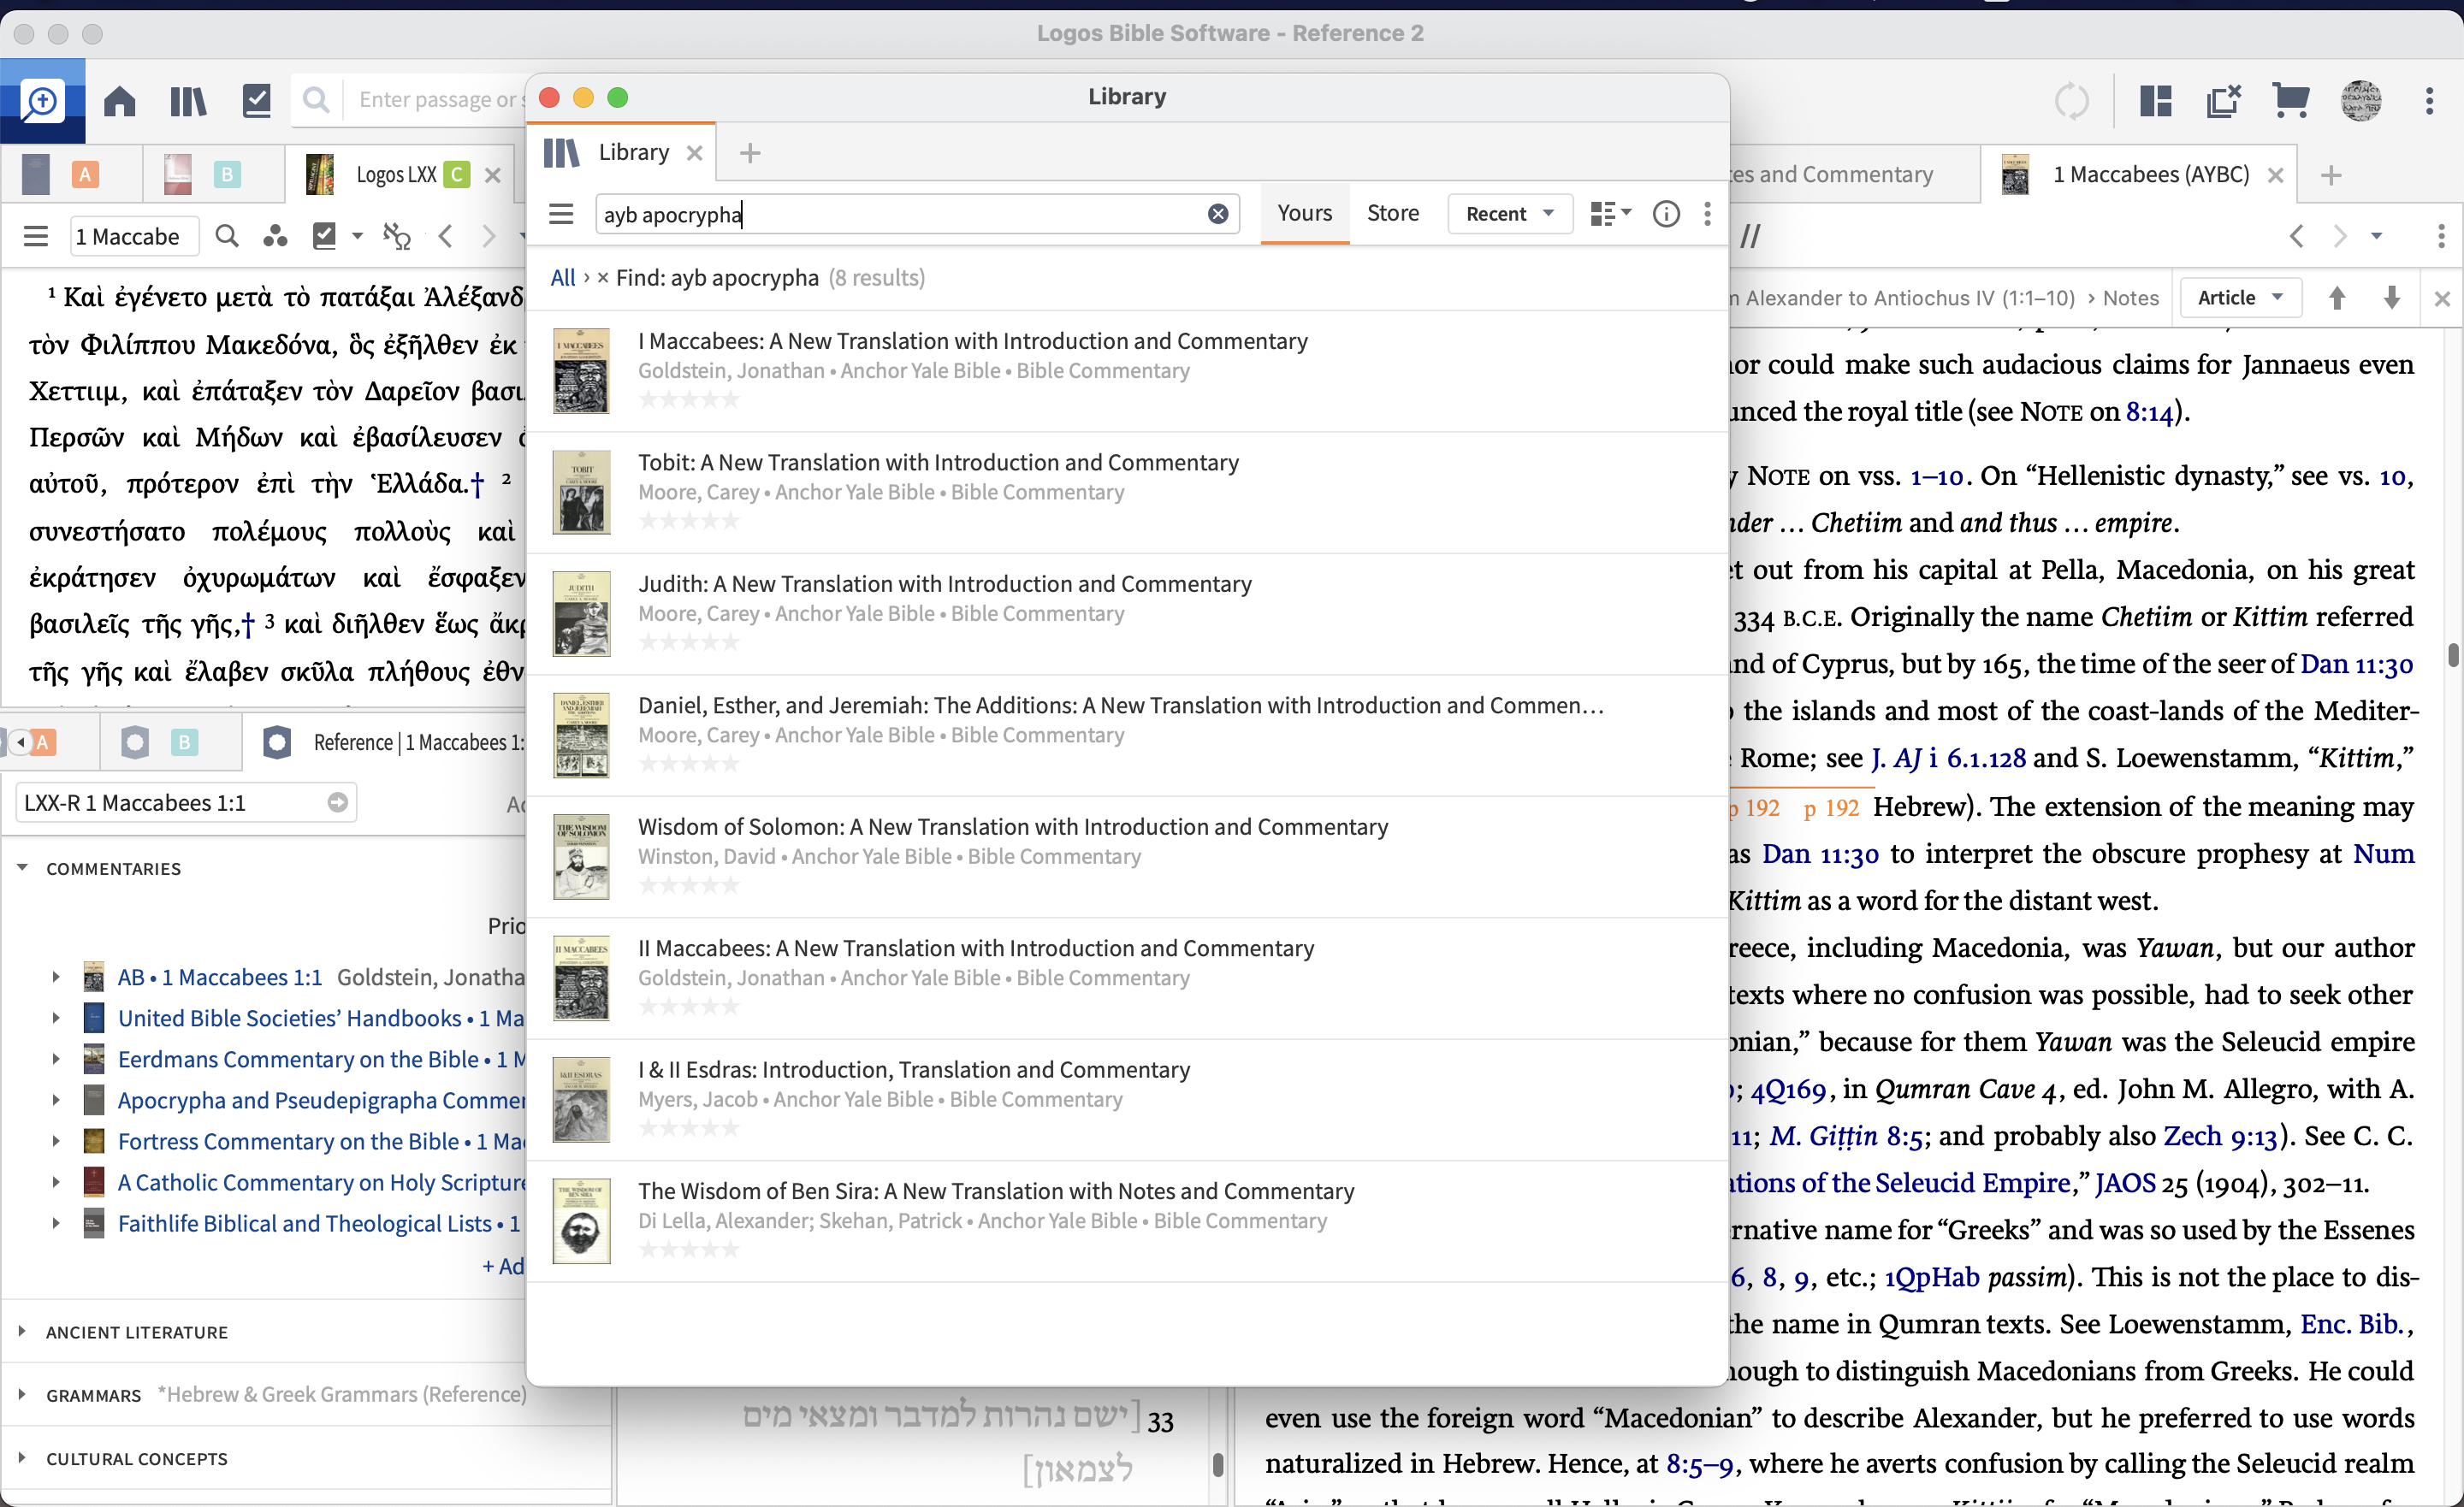
Task: Expand the Grammars section
Action: tap(22, 1394)
